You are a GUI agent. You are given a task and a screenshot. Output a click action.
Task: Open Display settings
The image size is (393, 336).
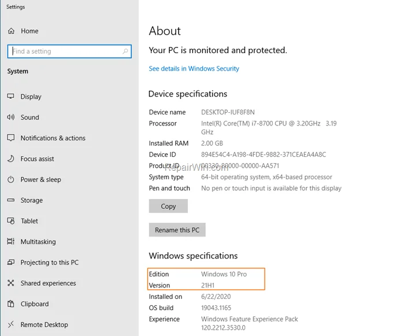(x=31, y=97)
